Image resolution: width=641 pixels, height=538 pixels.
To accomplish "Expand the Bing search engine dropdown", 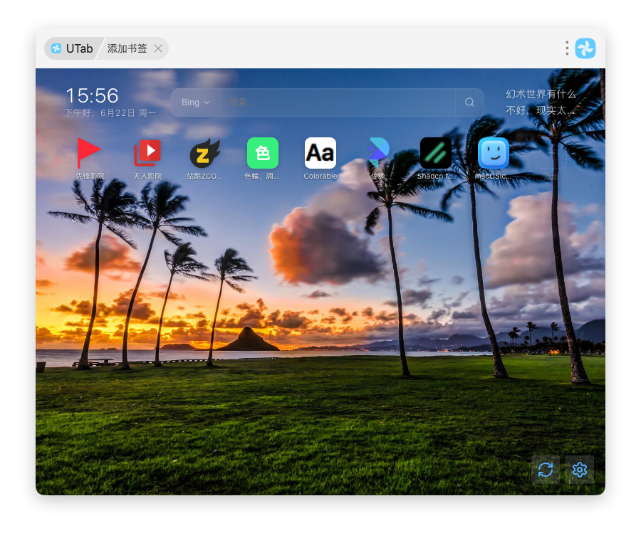I will click(195, 102).
